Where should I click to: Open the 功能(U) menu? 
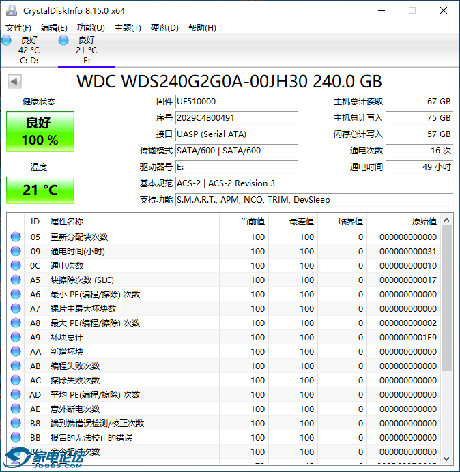tap(91, 28)
